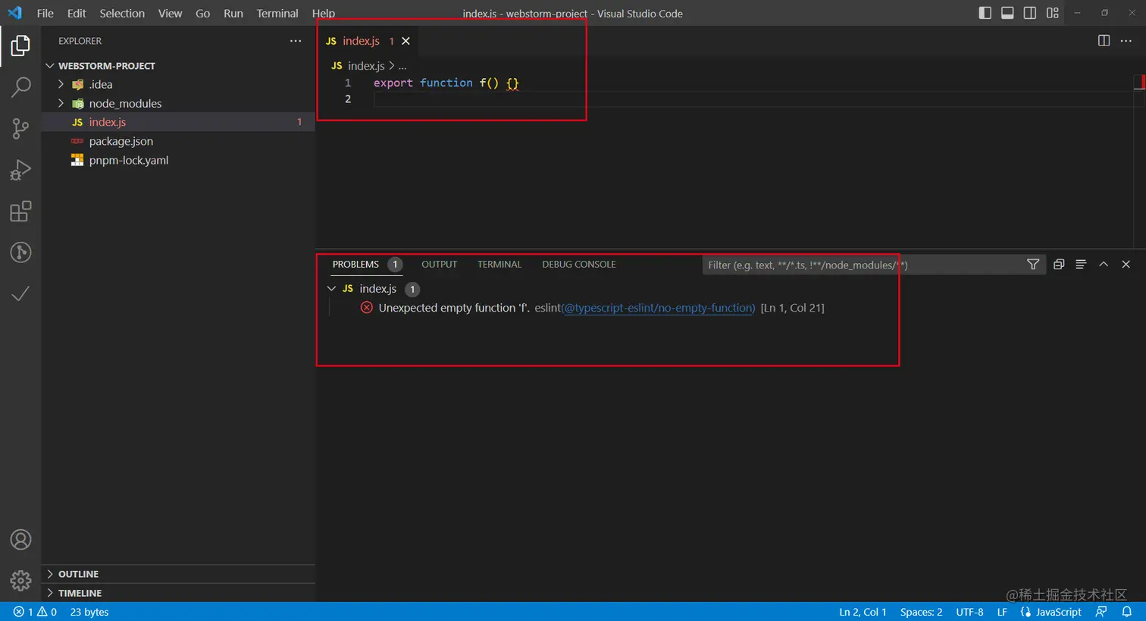Screen dimensions: 1146x621
Task: Close the index.js editor tab
Action: [x=405, y=41]
